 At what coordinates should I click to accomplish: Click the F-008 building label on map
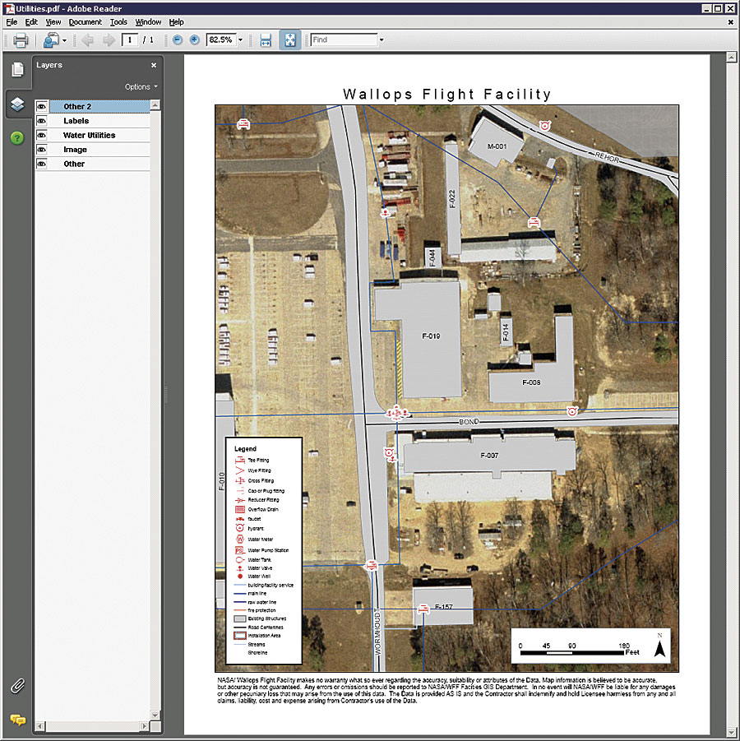(x=531, y=382)
